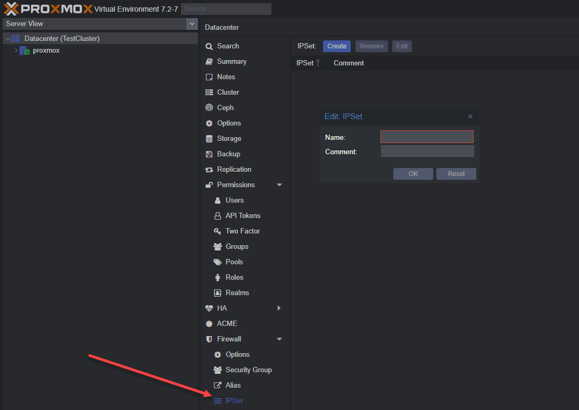Click the Permissions unlock icon
579x410 pixels.
(209, 185)
